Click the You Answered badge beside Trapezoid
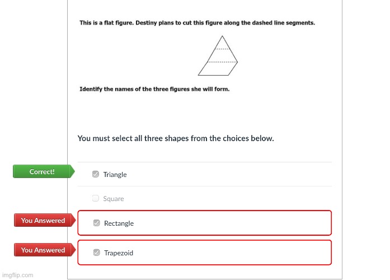The image size is (390, 280). point(45,250)
